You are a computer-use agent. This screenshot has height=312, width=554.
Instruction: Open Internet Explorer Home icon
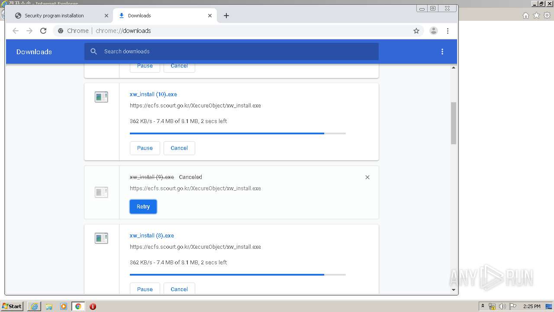(526, 16)
